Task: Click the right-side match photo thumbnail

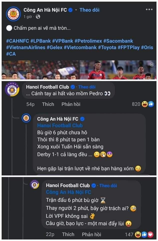Action: click(x=117, y=71)
